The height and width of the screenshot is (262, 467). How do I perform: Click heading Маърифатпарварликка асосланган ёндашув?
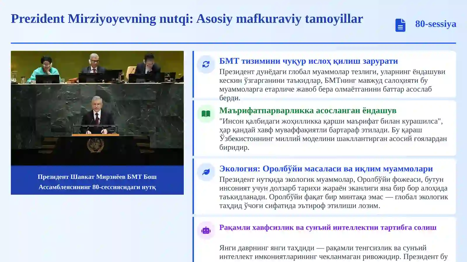pyautogui.click(x=308, y=110)
